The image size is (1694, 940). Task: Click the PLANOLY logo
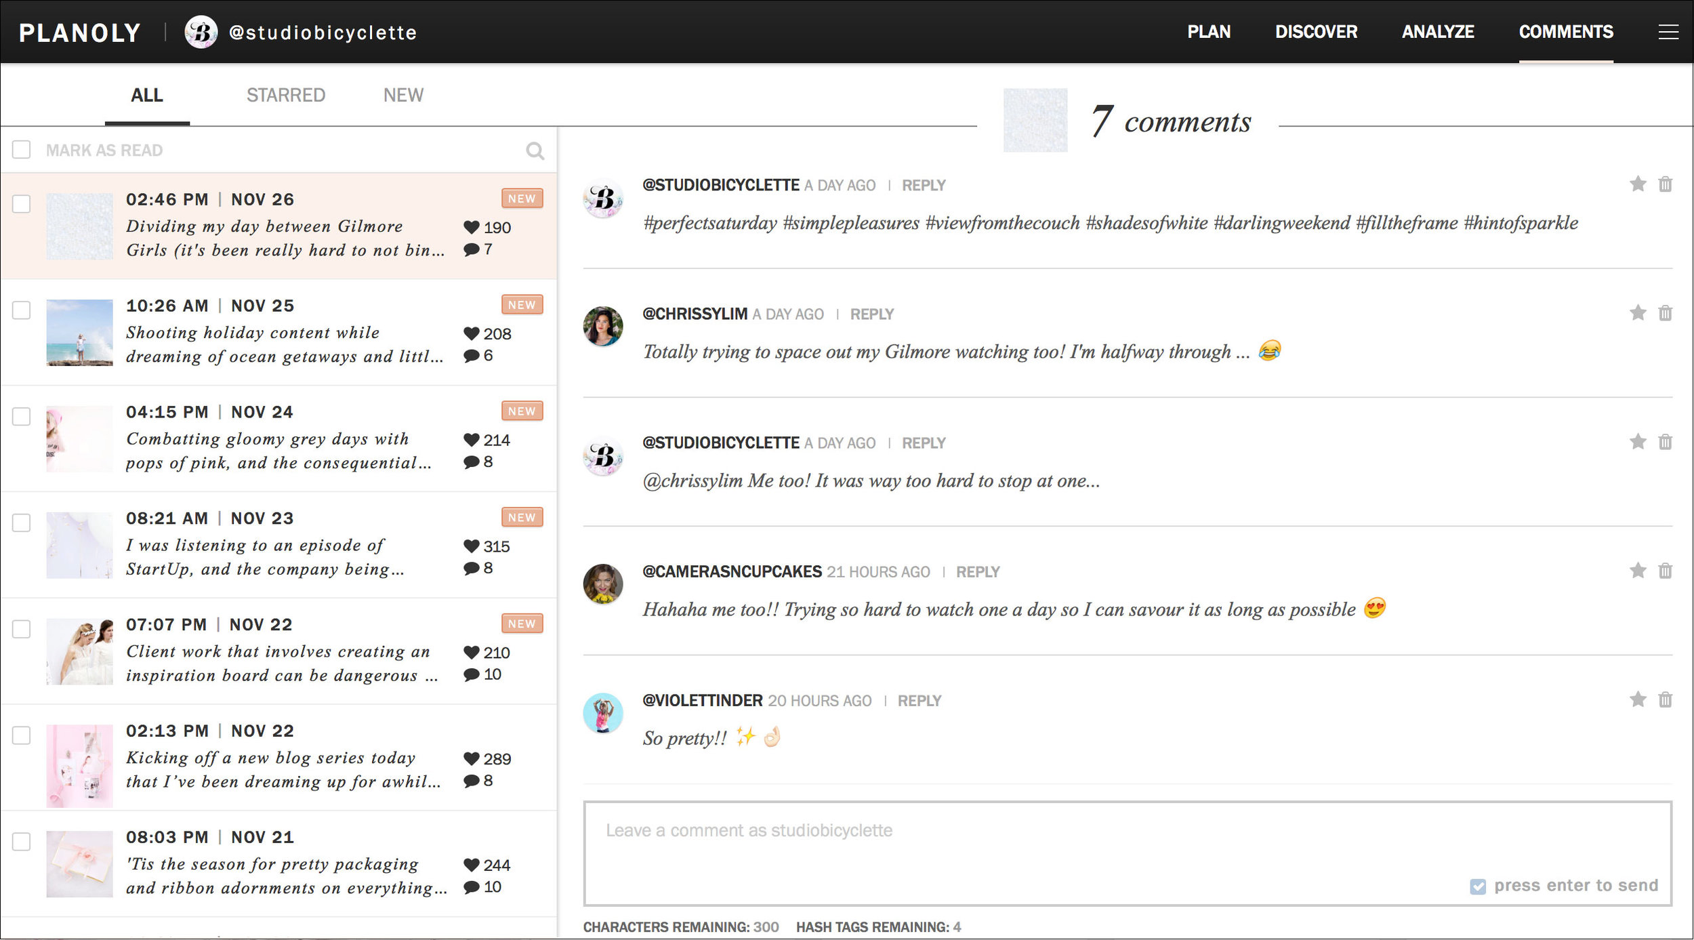(x=80, y=33)
